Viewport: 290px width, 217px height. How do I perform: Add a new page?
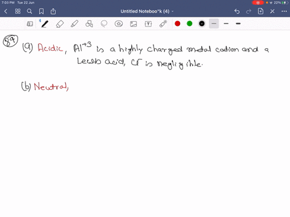click(260, 11)
